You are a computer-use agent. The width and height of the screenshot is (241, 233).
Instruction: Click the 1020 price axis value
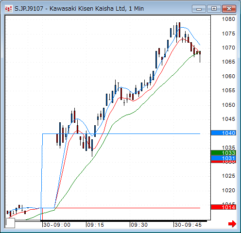(x=228, y=190)
